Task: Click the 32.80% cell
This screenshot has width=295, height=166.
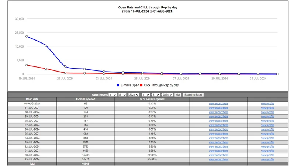Action: coord(152,155)
